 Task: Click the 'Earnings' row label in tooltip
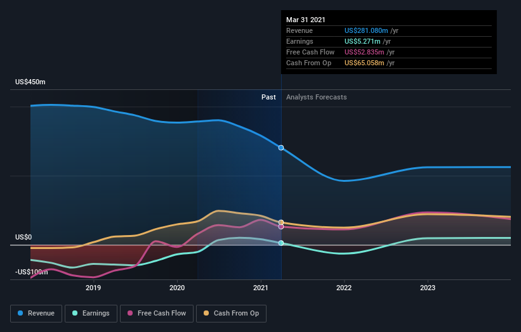click(x=300, y=41)
